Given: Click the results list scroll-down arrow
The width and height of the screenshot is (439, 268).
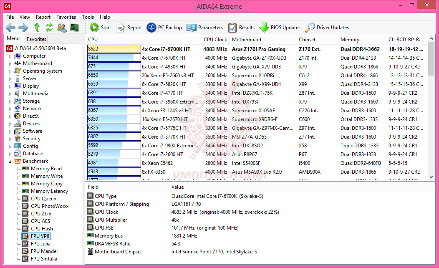Looking at the screenshot, I should tap(431, 177).
